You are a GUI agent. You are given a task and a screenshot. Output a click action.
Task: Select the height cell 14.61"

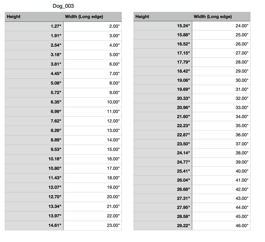coord(34,225)
